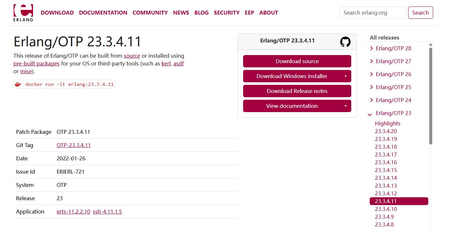Viewport: 449px width, 230px height.
Task: Click the Issue Id value ERIERL-721
Action: pos(71,172)
